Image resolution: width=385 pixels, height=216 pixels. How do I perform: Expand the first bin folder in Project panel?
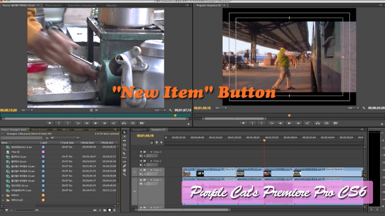[3, 195]
